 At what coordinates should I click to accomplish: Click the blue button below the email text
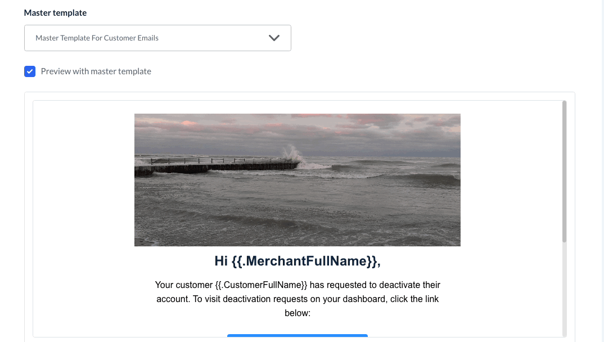tap(297, 336)
